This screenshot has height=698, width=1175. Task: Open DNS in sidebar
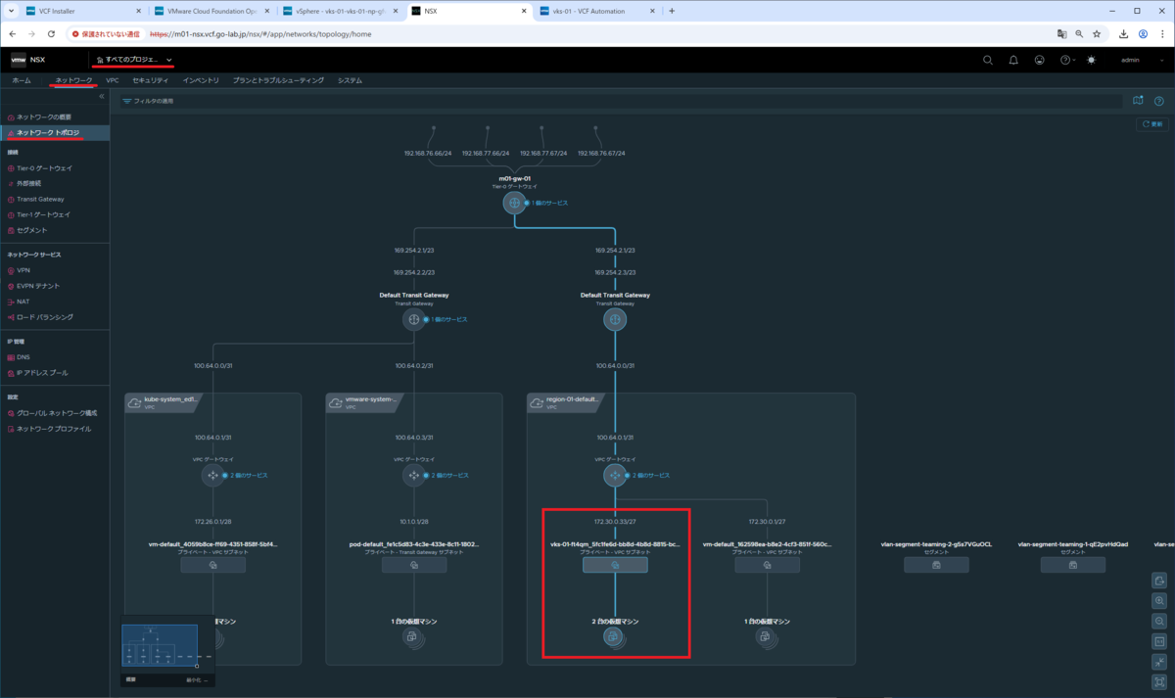pyautogui.click(x=23, y=357)
